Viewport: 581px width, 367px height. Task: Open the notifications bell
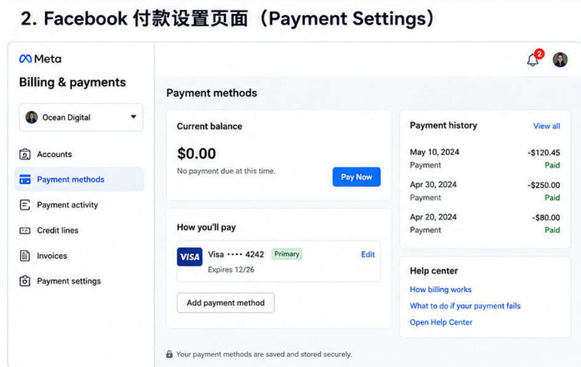[532, 60]
